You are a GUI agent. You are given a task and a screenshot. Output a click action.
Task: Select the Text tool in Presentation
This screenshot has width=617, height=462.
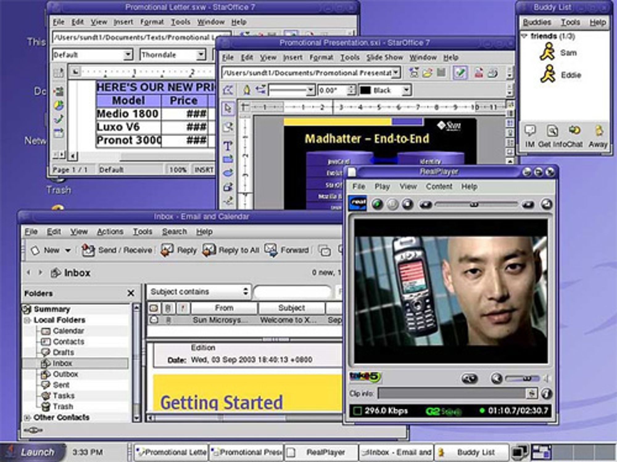(x=228, y=146)
